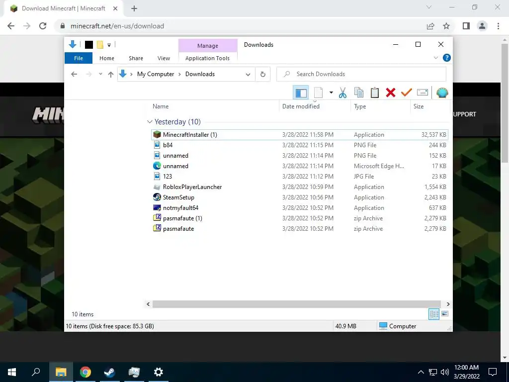Click the Manage contextual tab

click(208, 46)
